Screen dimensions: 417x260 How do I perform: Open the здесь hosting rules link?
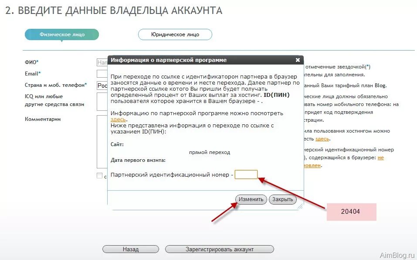click(x=322, y=139)
